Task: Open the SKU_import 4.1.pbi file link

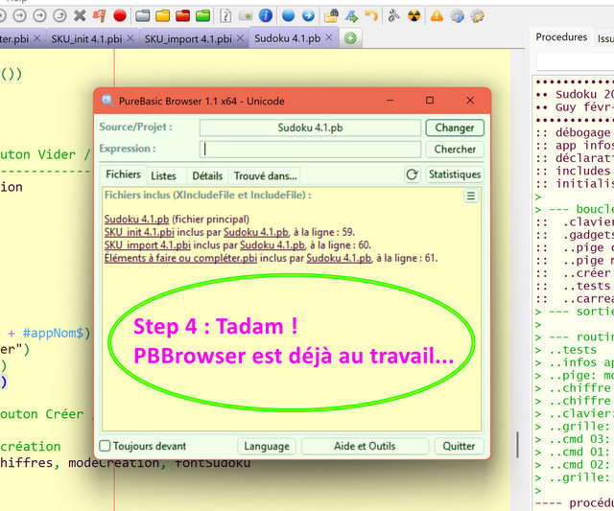Action: (x=147, y=245)
